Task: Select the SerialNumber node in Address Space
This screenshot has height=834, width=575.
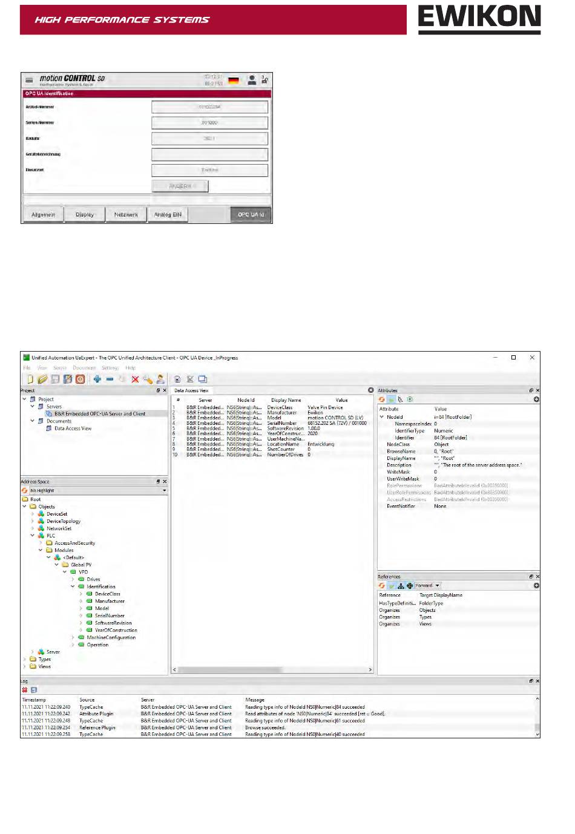Action: pos(110,616)
